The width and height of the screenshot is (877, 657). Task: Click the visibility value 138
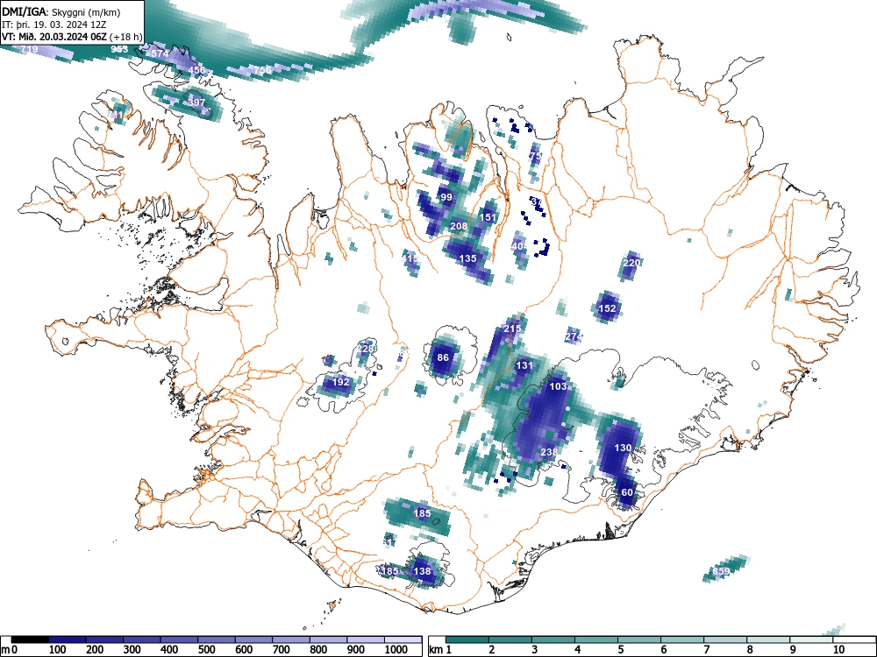[x=422, y=571]
